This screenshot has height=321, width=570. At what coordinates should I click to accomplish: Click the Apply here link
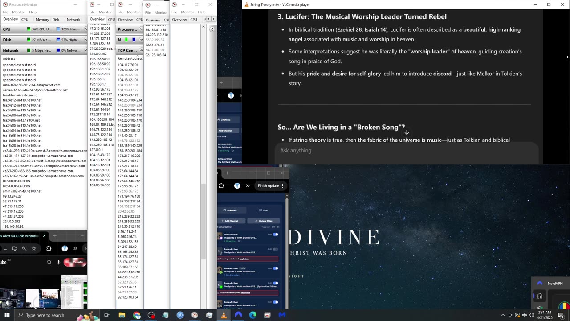point(244,259)
